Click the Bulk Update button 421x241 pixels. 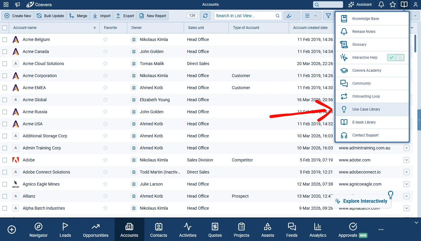point(50,16)
